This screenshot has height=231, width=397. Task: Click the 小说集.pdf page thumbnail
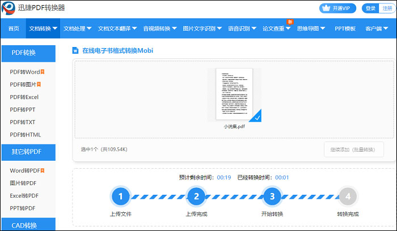234,94
